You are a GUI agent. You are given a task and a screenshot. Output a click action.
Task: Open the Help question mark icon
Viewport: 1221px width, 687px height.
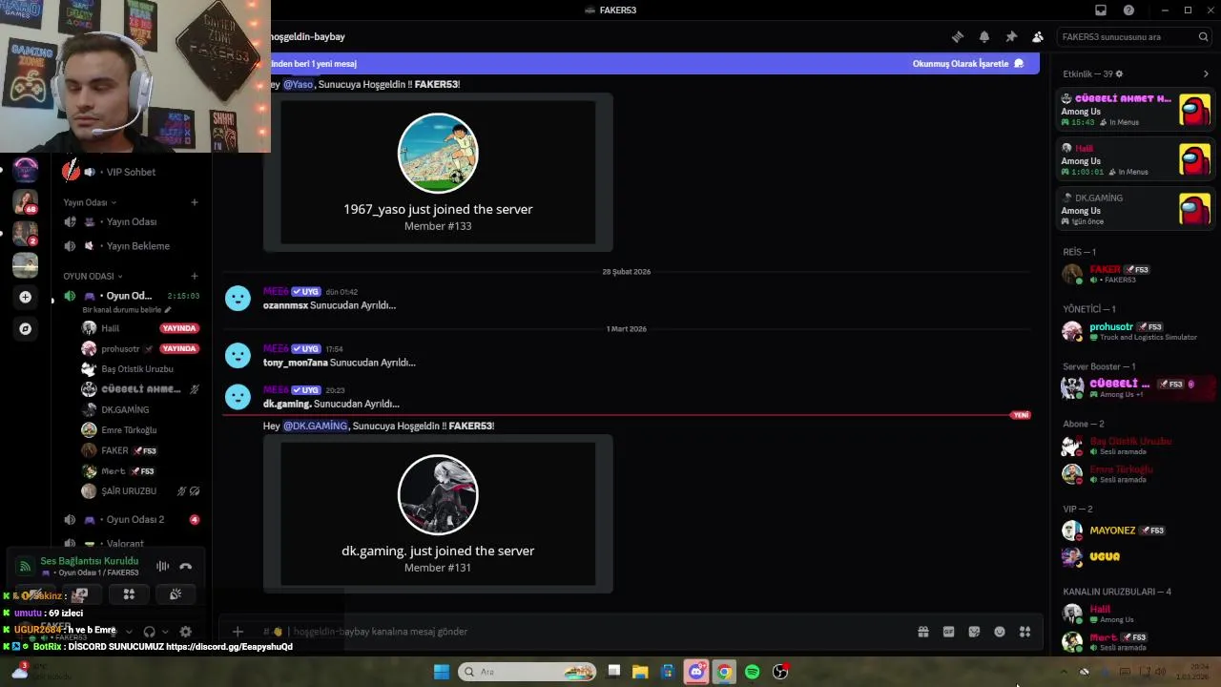pyautogui.click(x=1129, y=10)
